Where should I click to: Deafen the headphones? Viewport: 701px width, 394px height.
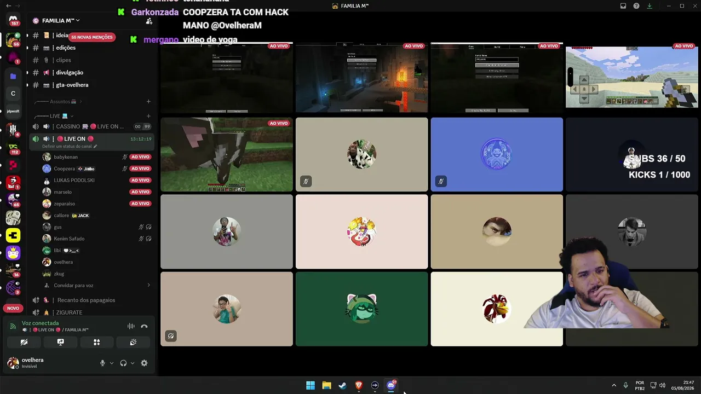(123, 363)
